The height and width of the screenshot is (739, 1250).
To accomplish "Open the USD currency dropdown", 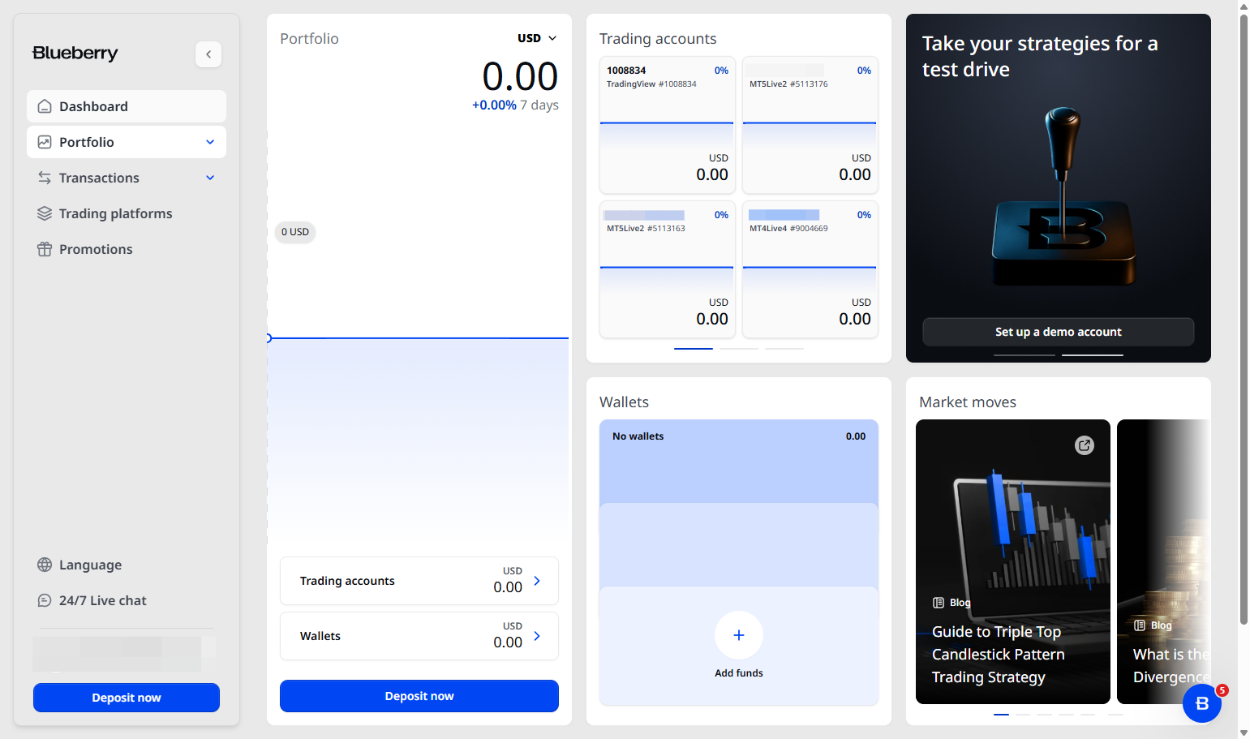I will click(537, 38).
